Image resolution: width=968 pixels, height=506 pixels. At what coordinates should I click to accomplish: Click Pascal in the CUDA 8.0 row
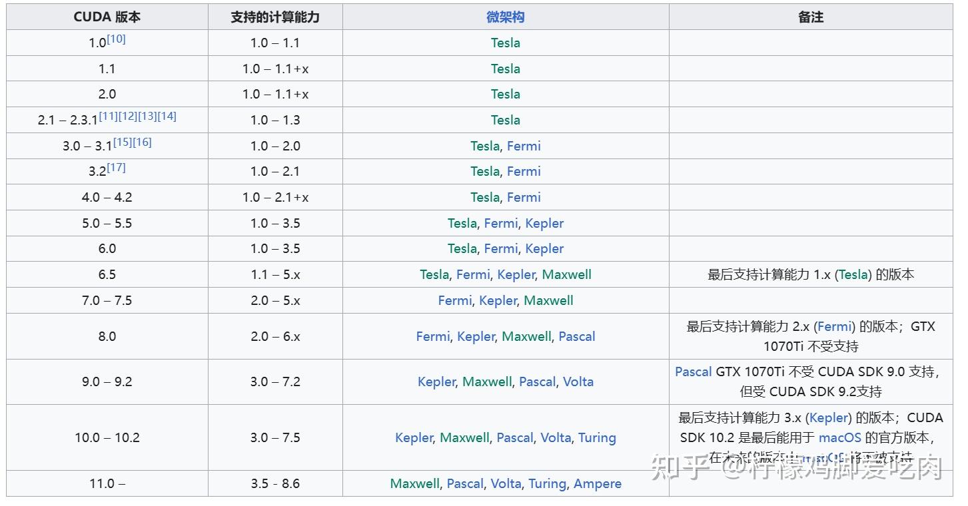coord(576,336)
